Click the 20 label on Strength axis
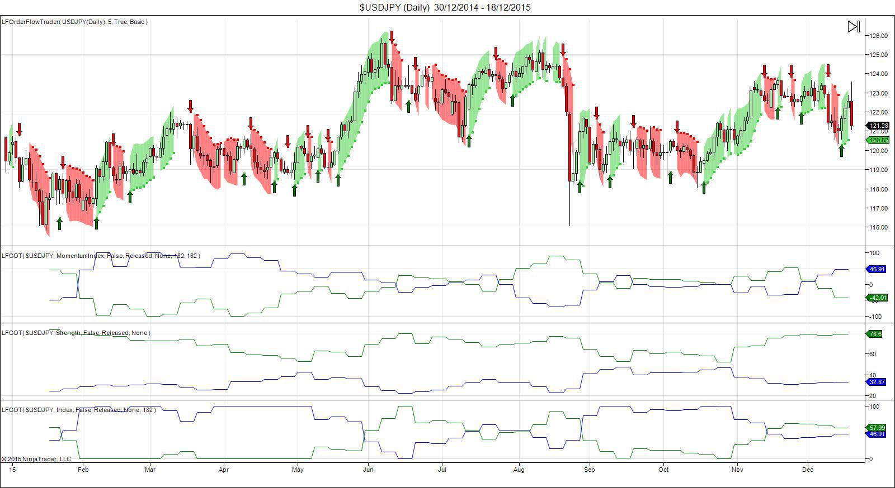 point(873,396)
